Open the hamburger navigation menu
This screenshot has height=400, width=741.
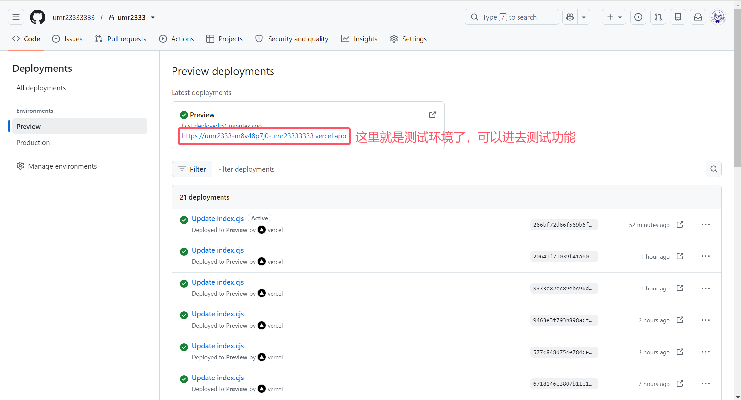[16, 17]
